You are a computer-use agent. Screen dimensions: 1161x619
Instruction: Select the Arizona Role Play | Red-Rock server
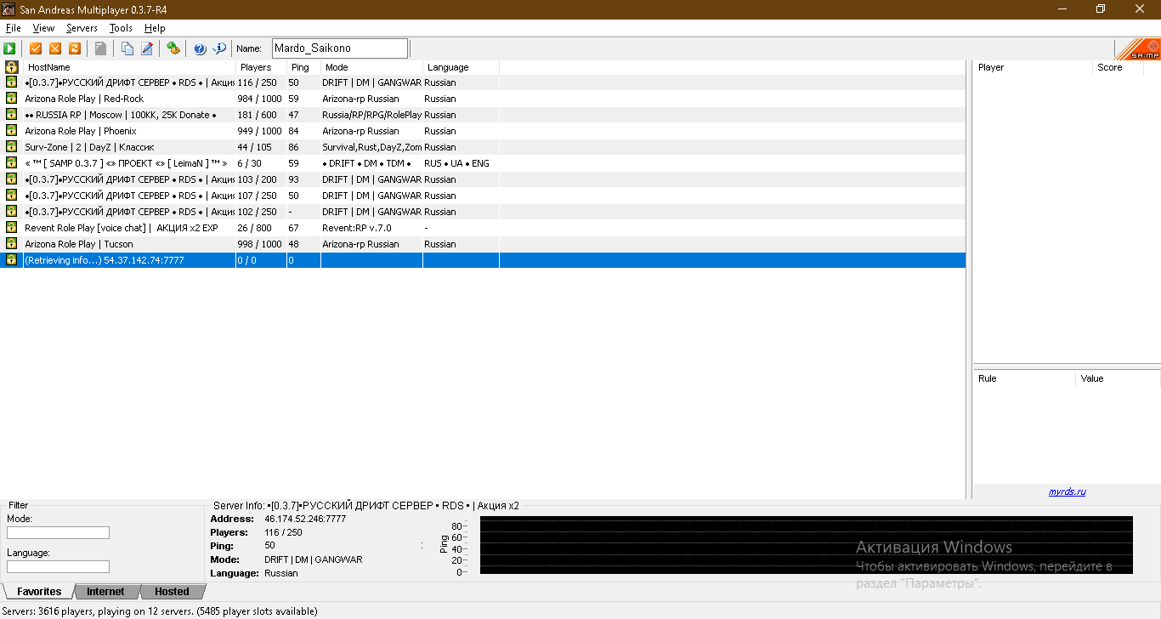pos(483,99)
